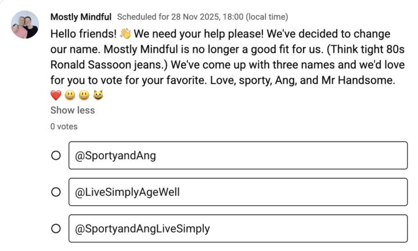Click the grinning emoji next to the heart
The image size is (418, 251).
point(70,96)
